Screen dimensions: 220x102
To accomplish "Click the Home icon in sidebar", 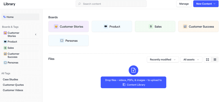I will click(x=4, y=17).
